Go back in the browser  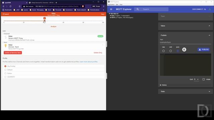click(x=3, y=6)
